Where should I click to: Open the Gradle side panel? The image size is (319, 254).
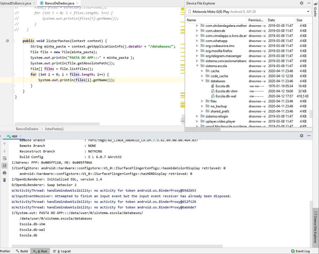[x=315, y=12]
